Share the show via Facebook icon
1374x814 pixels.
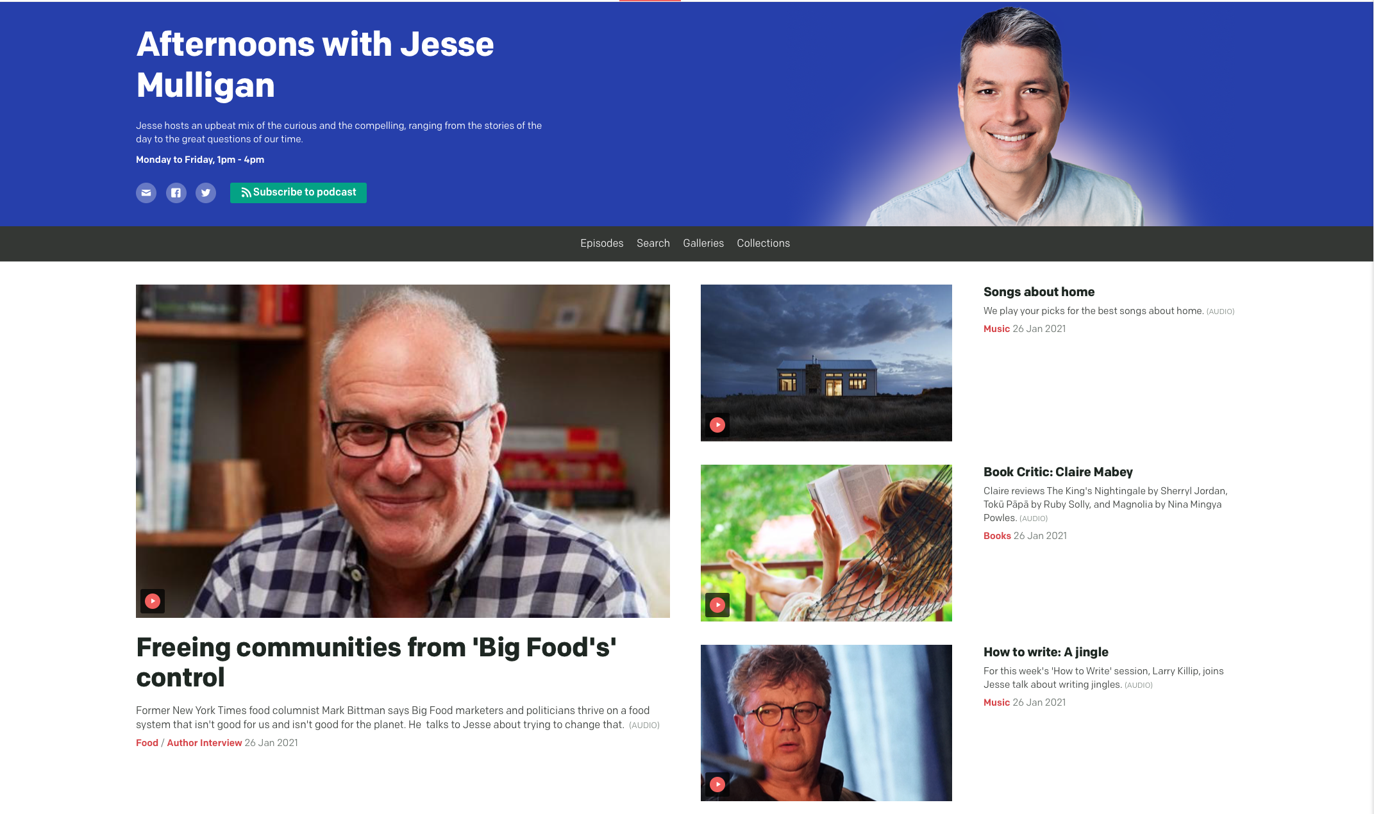(176, 193)
